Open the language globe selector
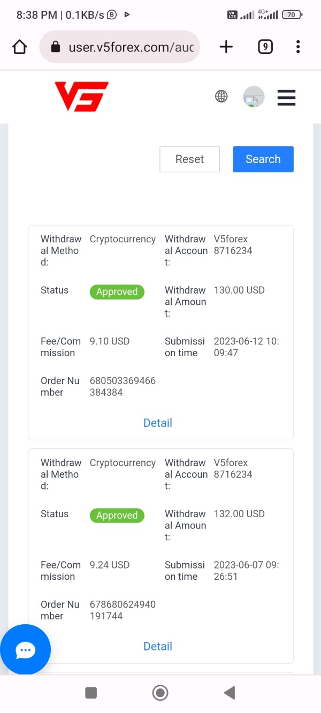The image size is (321, 713). [x=221, y=96]
